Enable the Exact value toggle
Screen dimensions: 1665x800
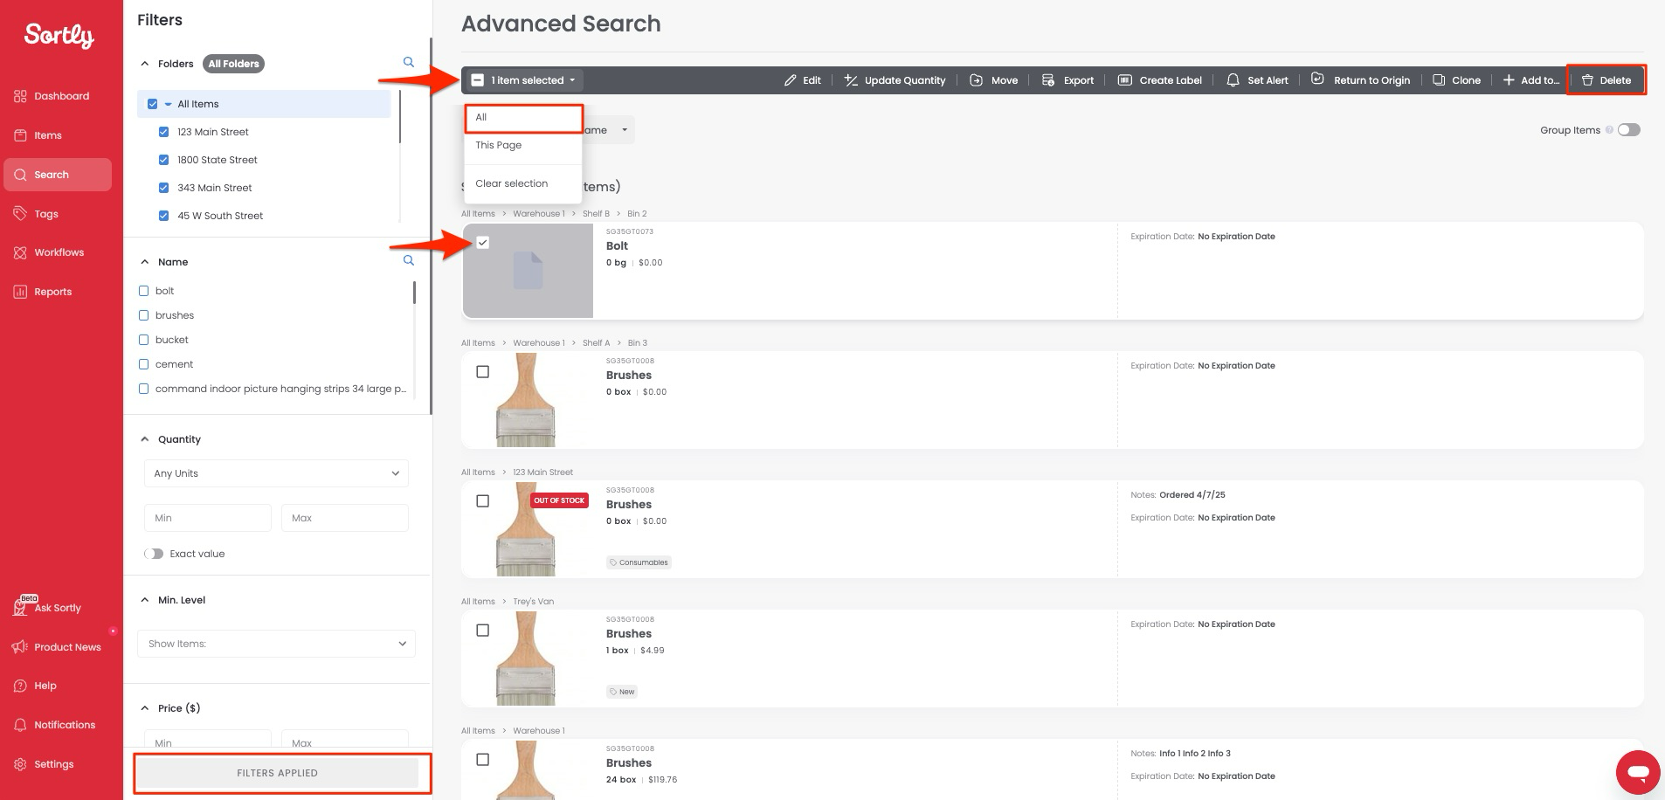154,554
